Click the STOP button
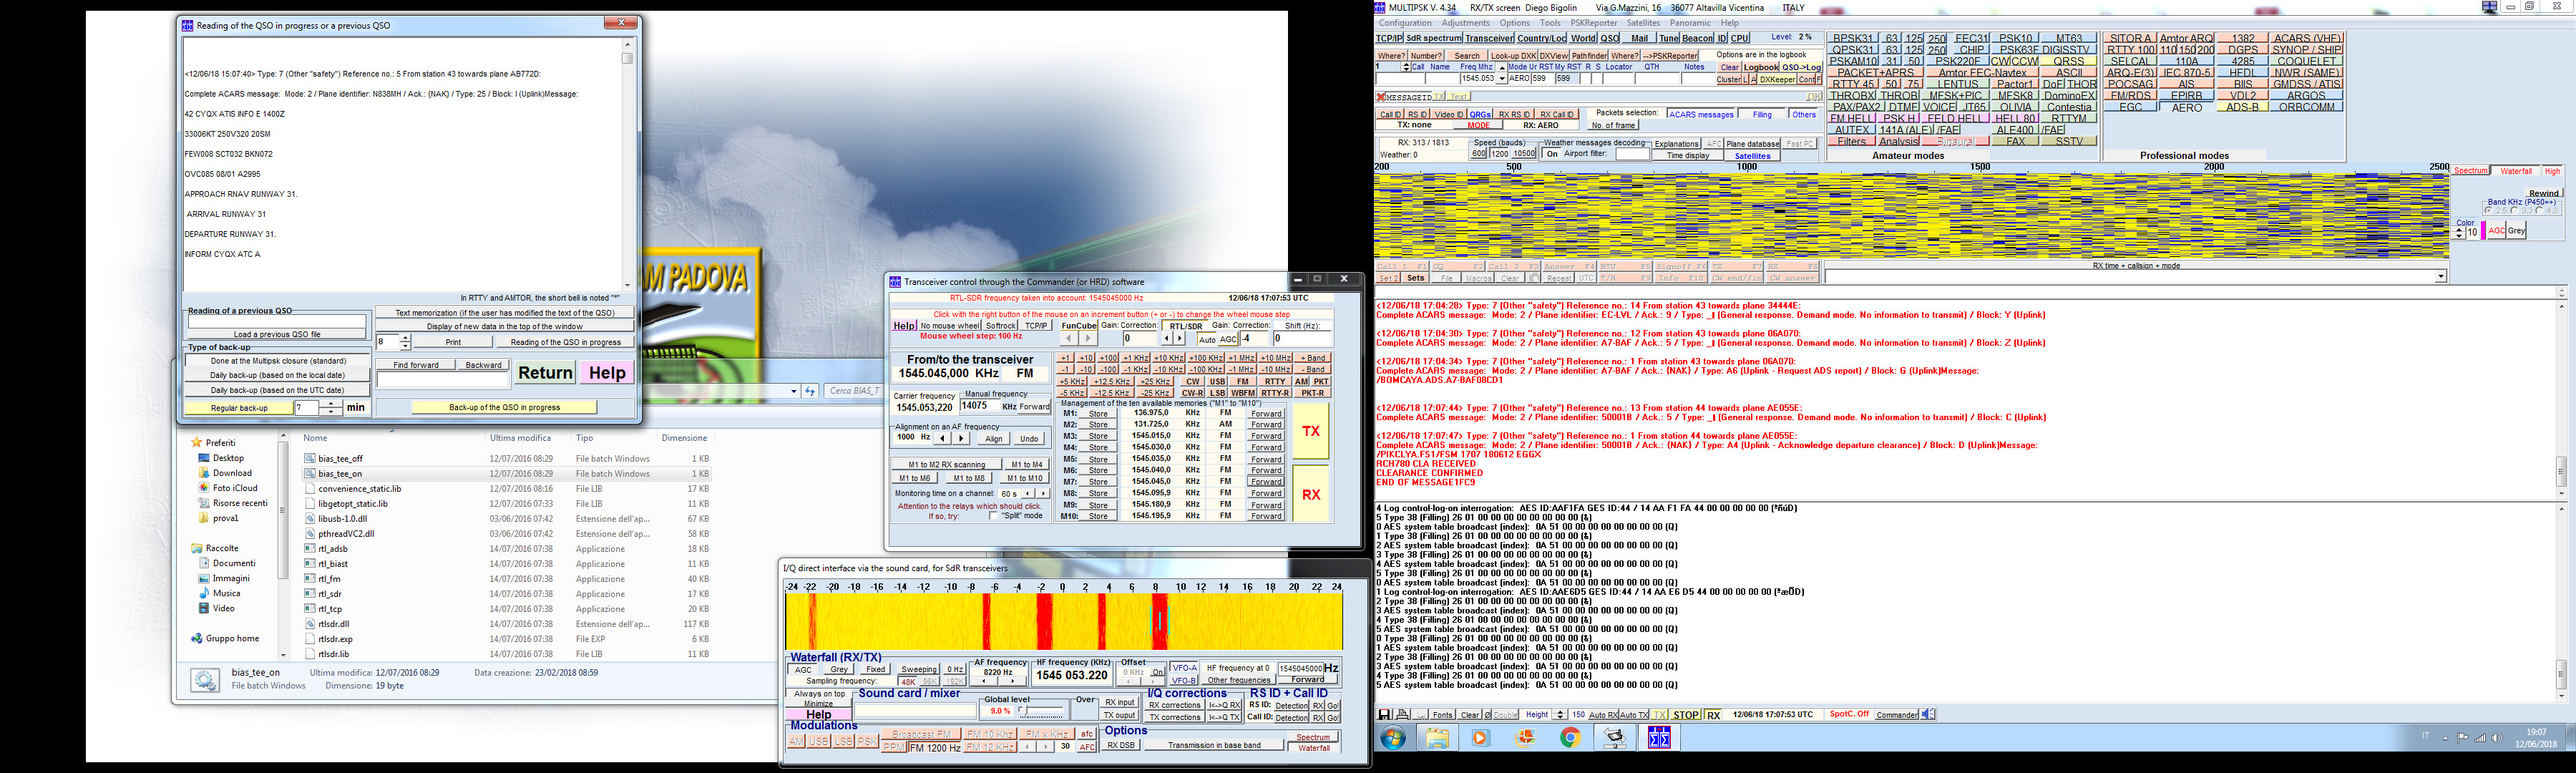2576x773 pixels. point(1685,715)
